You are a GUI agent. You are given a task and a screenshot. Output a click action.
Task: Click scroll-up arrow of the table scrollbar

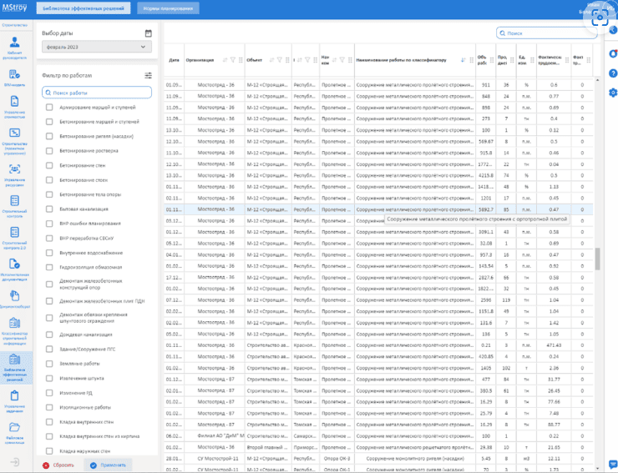[597, 80]
